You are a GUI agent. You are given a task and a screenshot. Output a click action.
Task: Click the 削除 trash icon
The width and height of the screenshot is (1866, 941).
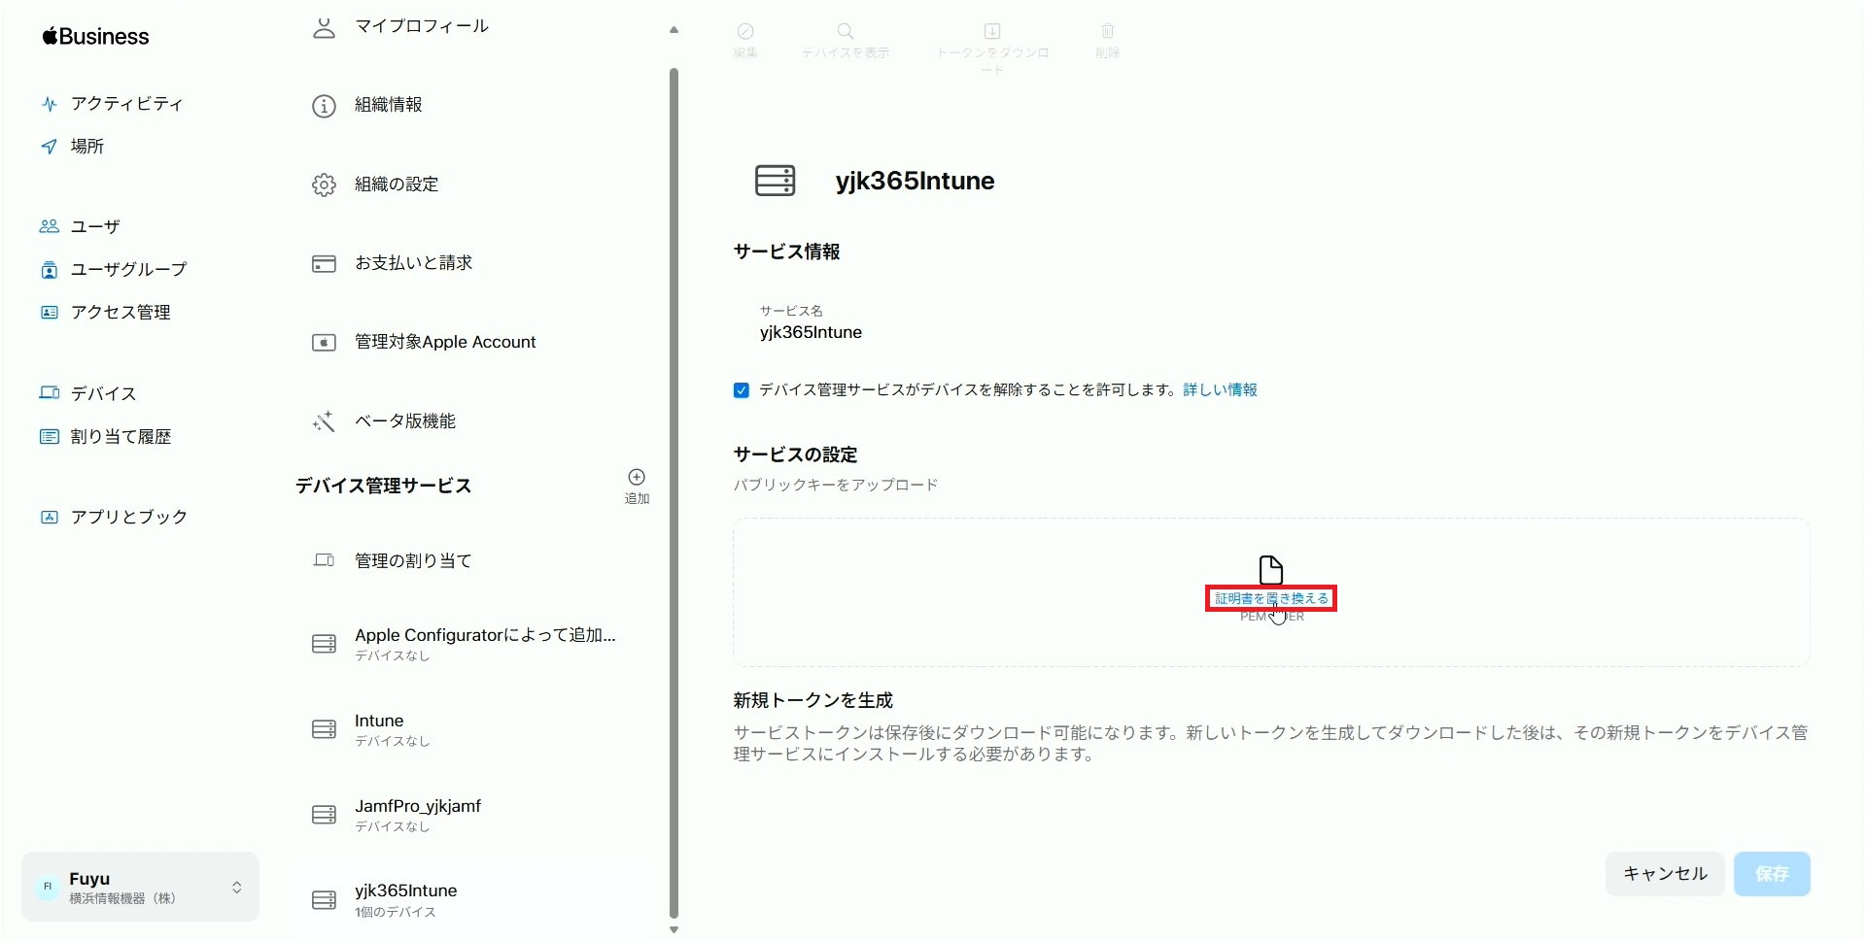[x=1108, y=31]
